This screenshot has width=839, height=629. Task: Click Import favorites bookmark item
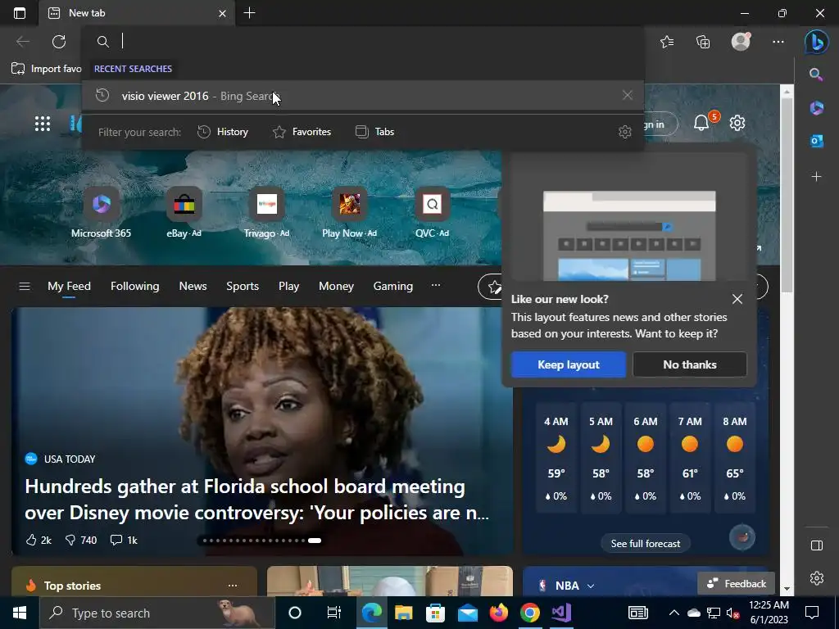coord(47,69)
